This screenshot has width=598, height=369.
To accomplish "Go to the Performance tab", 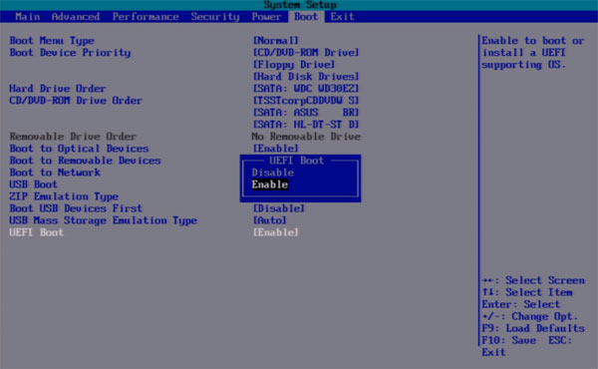I will (x=146, y=17).
